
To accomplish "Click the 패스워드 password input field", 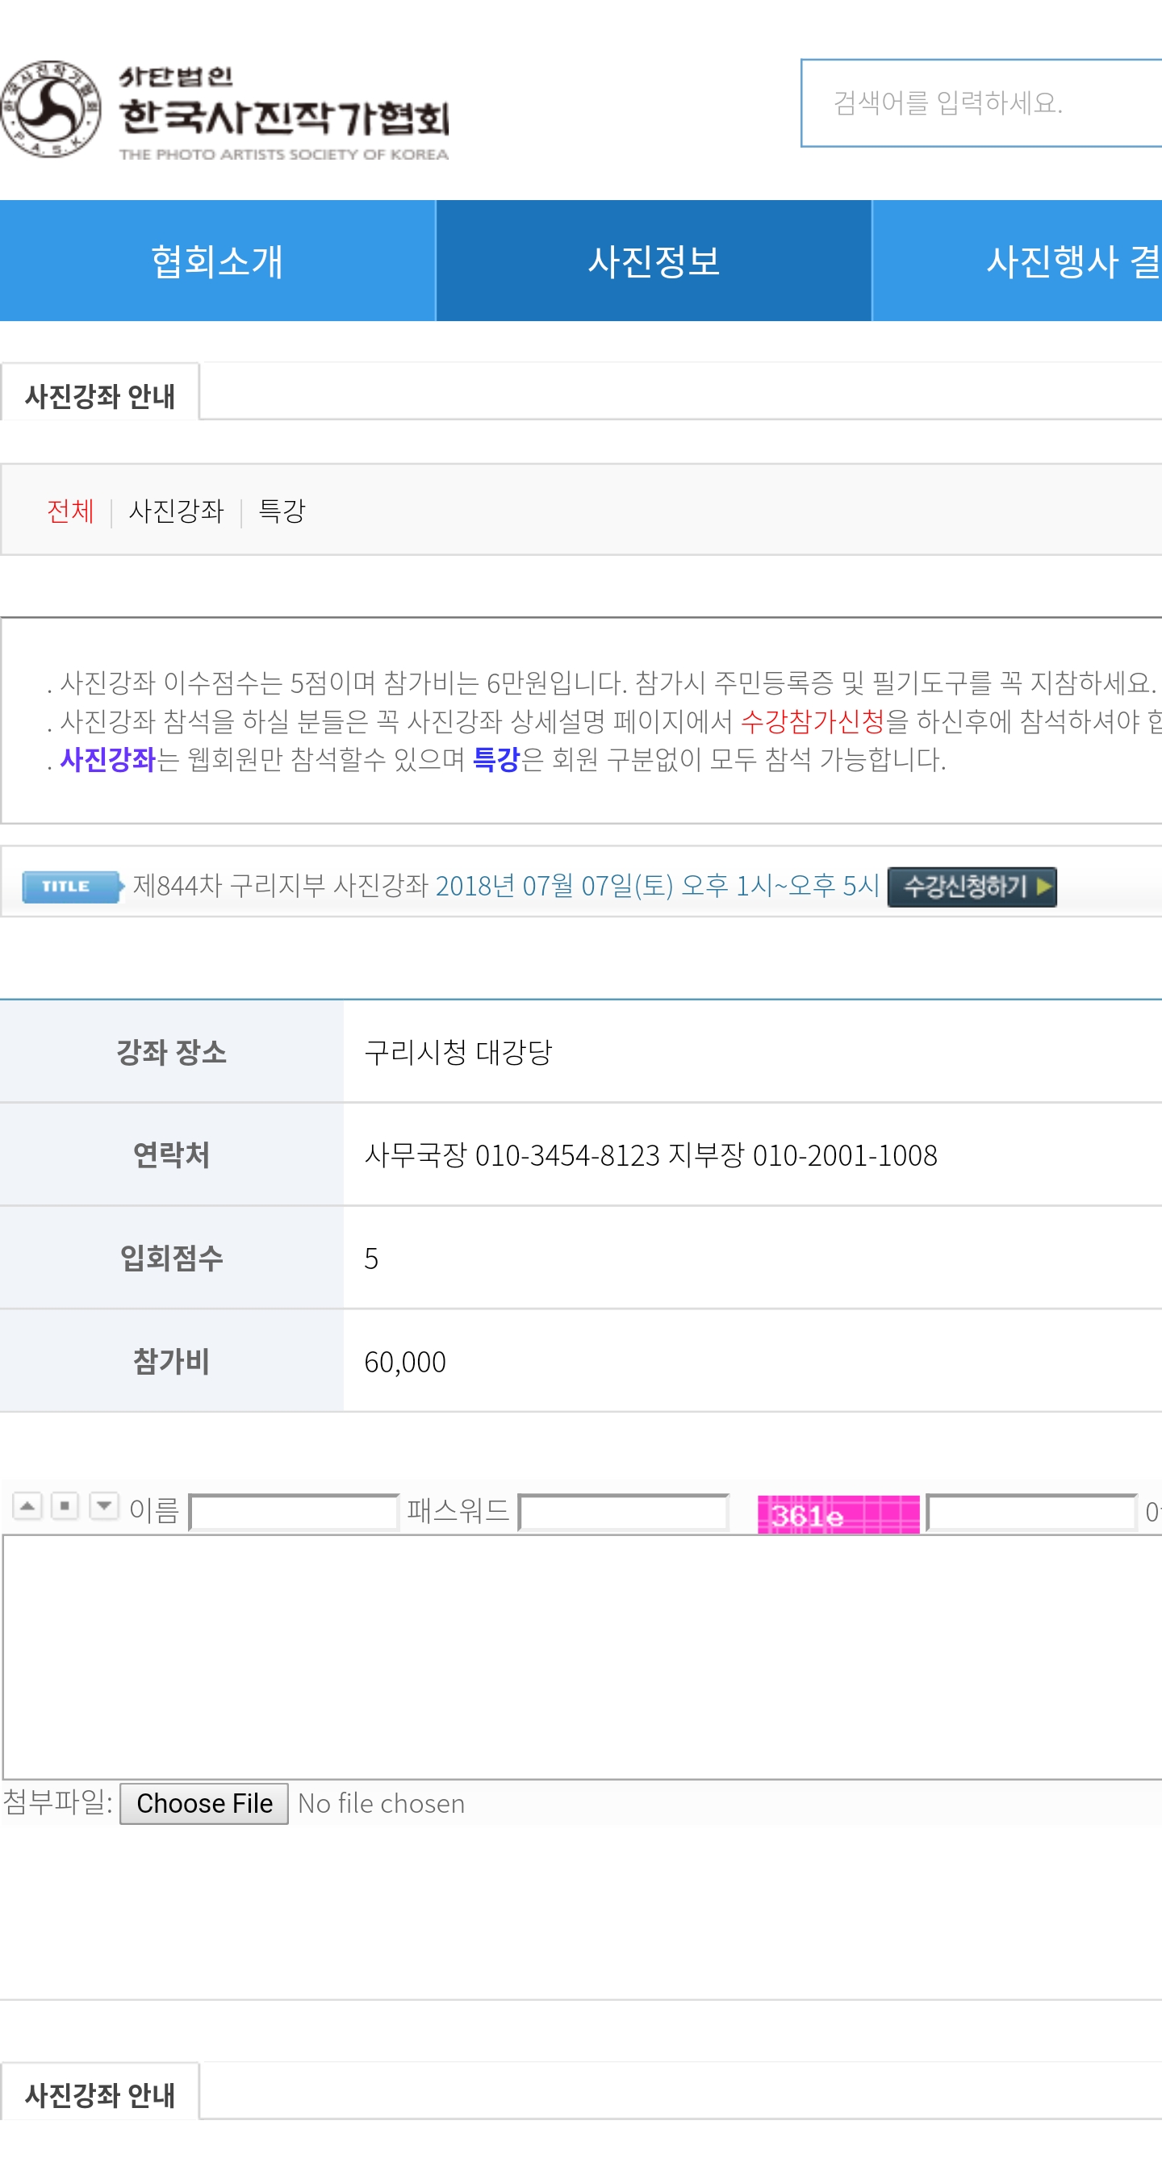I will click(623, 1512).
